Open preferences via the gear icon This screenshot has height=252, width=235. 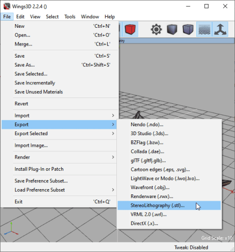coord(156,29)
